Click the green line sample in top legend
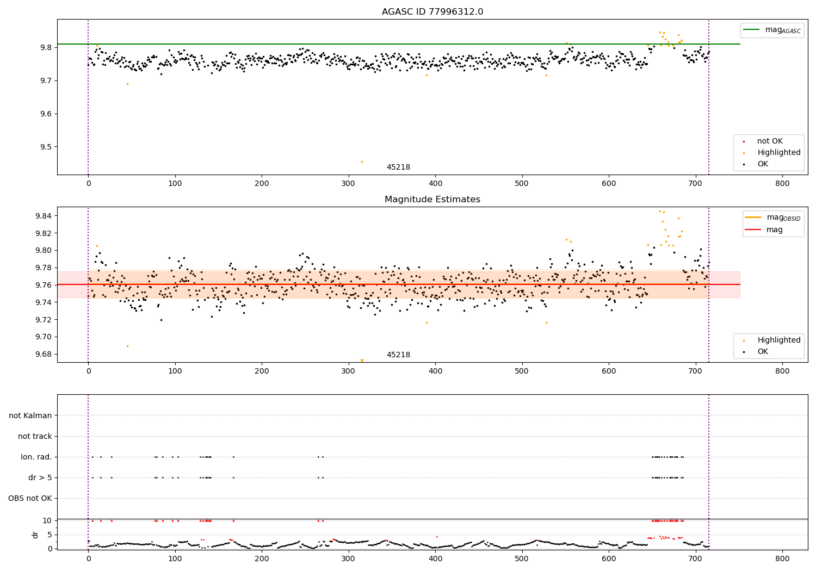 point(751,30)
